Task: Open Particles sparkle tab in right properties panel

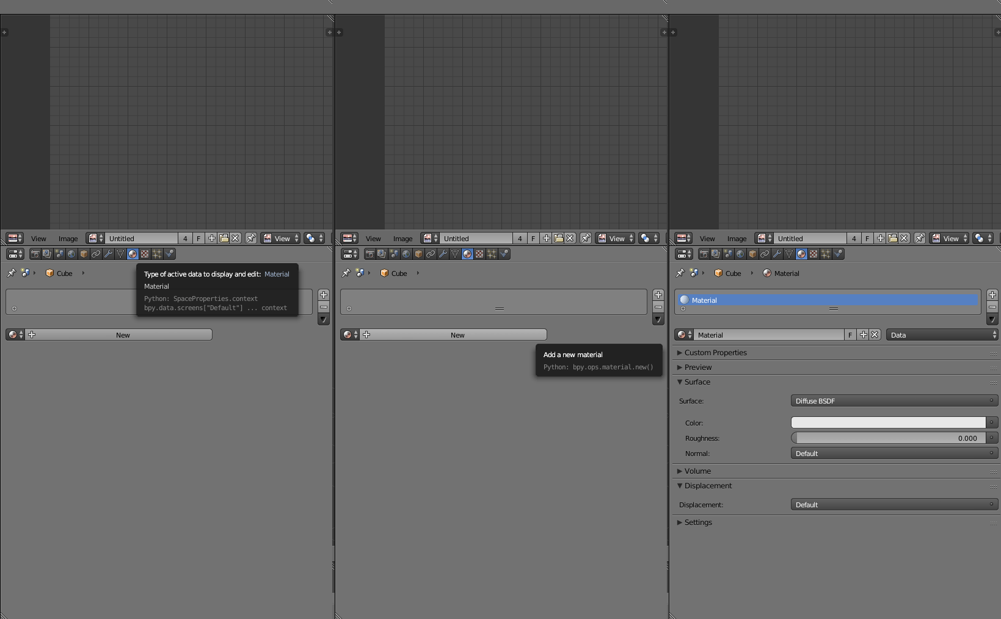Action: [x=826, y=254]
